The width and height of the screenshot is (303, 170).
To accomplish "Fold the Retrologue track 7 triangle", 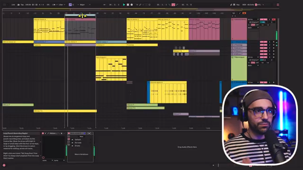I will (232, 57).
